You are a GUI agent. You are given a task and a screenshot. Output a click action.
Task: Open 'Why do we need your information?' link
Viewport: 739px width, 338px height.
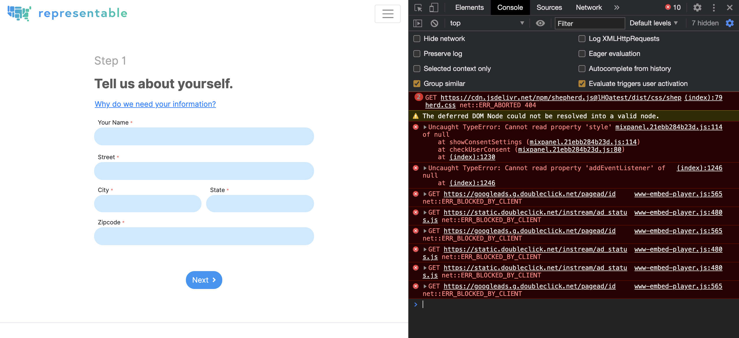(155, 104)
